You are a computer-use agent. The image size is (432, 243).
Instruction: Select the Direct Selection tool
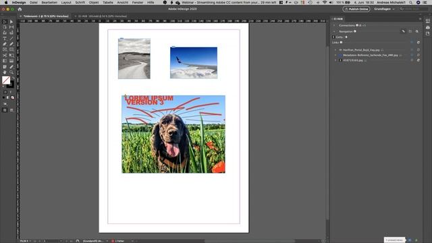11,22
